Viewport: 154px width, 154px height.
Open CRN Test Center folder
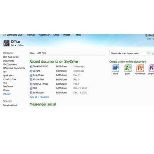click(x=11, y=57)
